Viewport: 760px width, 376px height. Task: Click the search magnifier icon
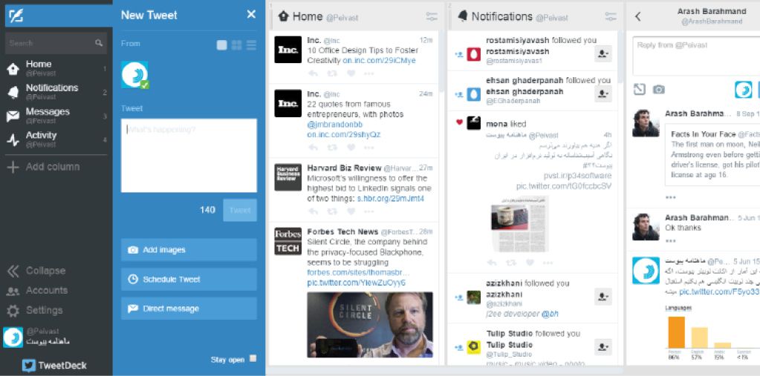[x=99, y=43]
